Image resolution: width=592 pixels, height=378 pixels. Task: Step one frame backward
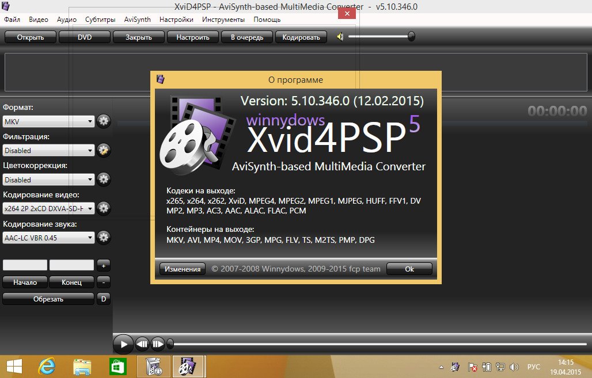pyautogui.click(x=142, y=344)
